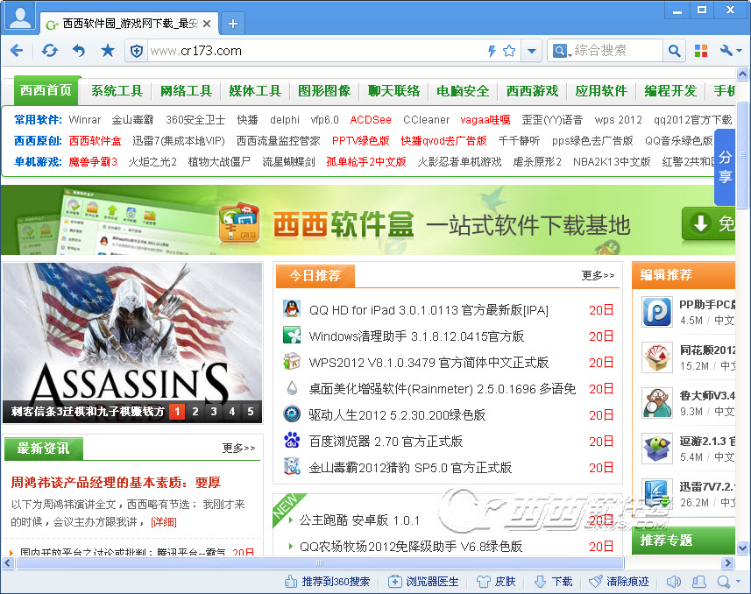
Task: Switch slideshow to slide 2
Action: coord(195,412)
